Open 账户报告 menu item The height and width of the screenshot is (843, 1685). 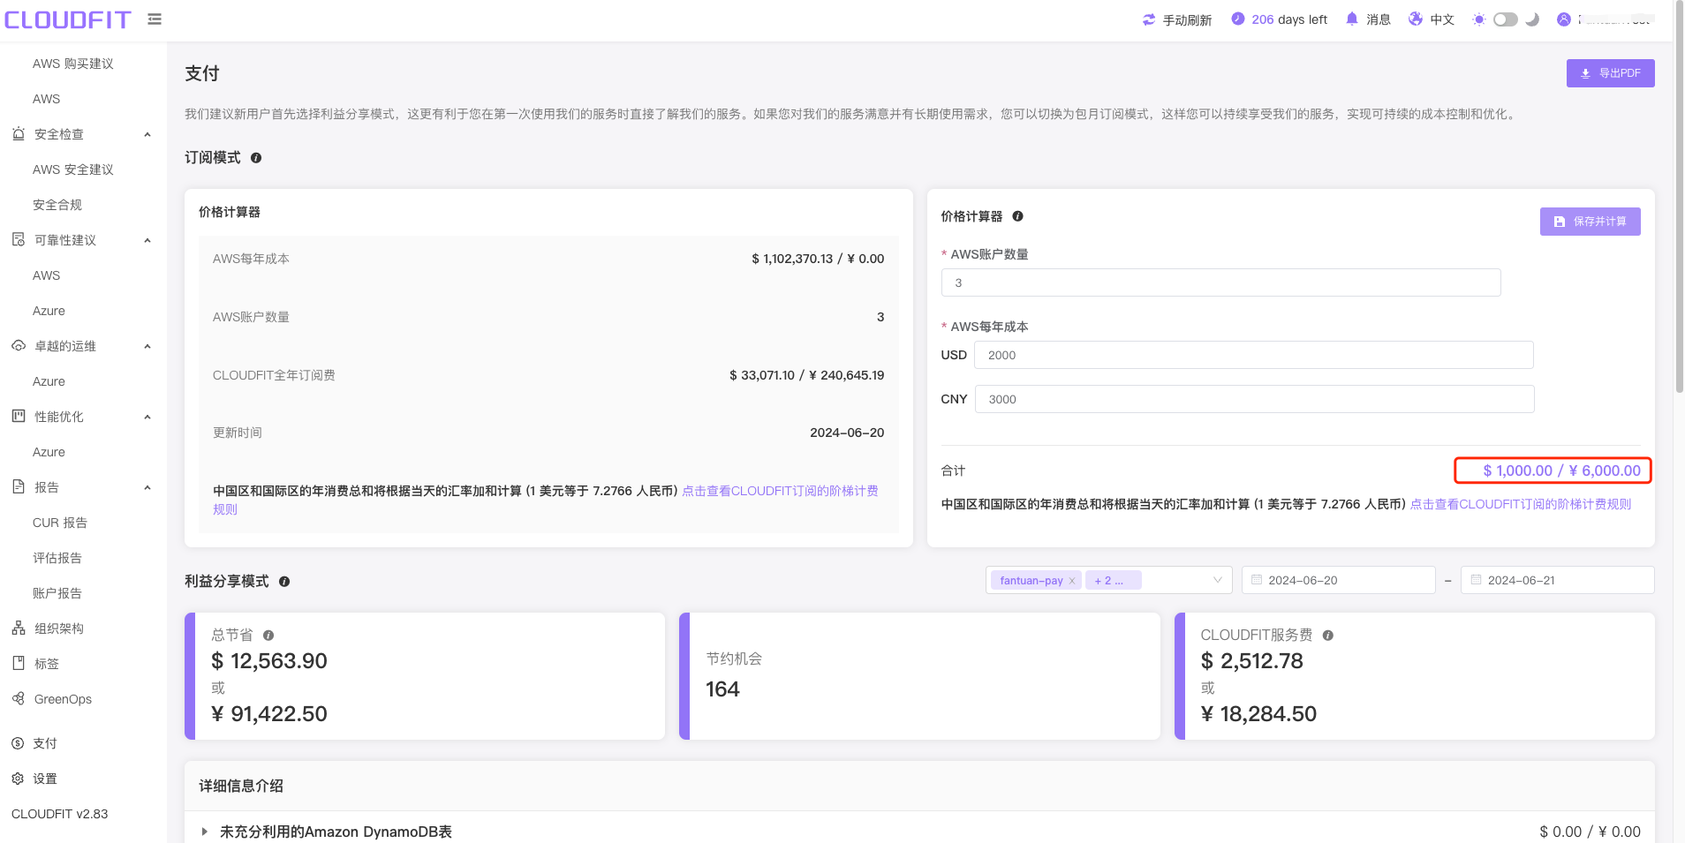(57, 593)
